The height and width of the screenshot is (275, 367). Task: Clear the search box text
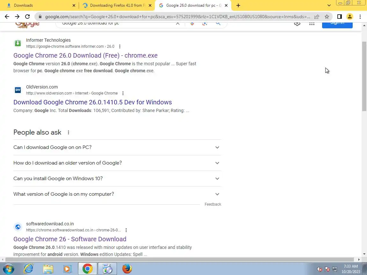coord(178,23)
